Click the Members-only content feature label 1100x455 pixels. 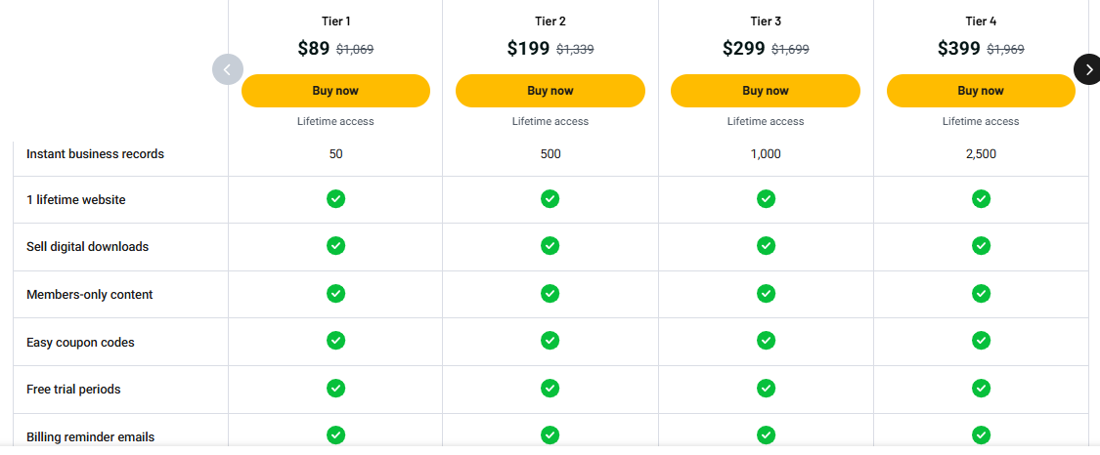coord(90,295)
